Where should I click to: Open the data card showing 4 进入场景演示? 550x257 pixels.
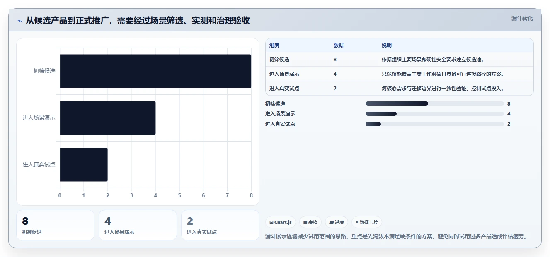[138, 225]
